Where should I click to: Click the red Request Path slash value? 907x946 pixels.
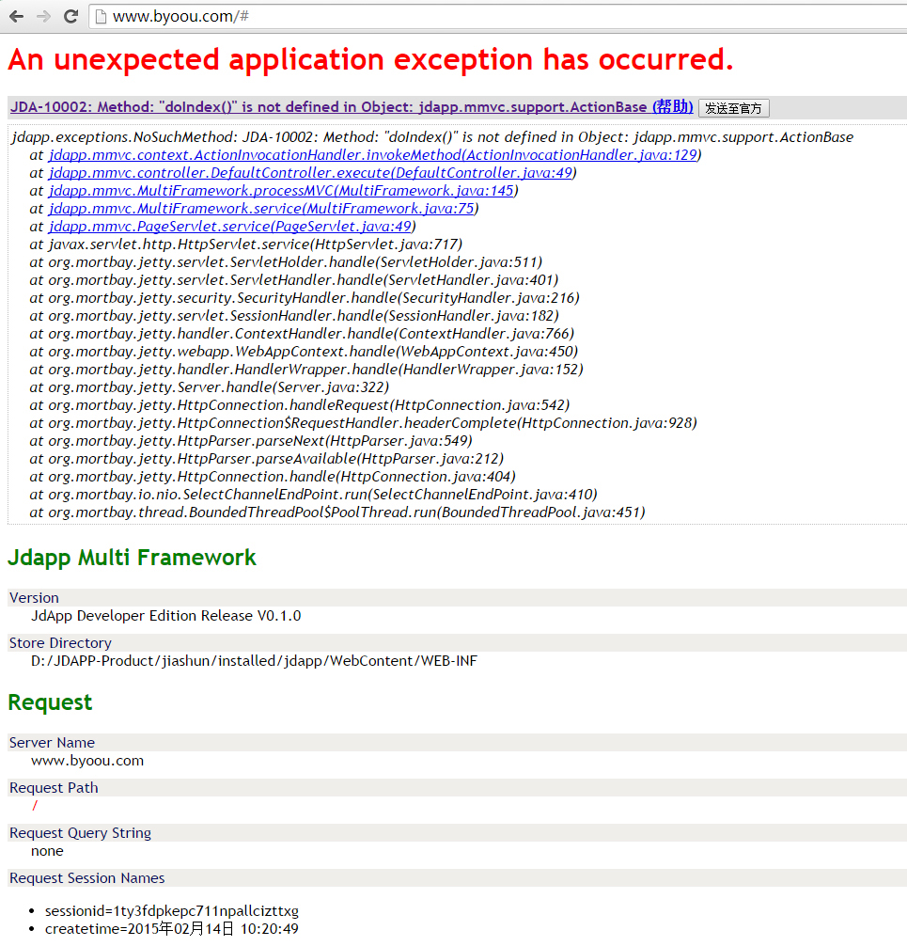click(35, 806)
